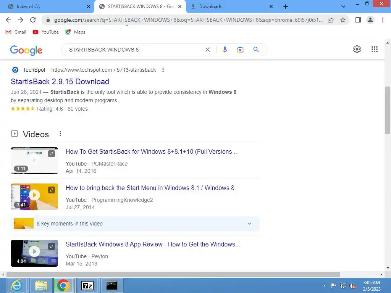The height and width of the screenshot is (293, 391).
Task: Open options for TechSpot result
Action: [163, 70]
